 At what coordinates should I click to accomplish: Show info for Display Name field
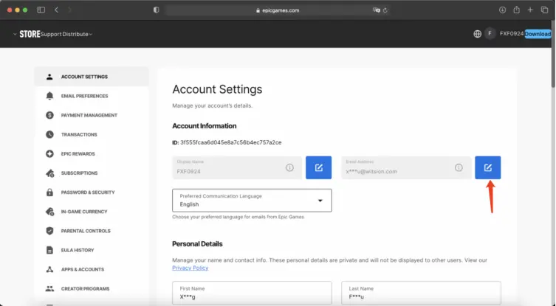click(x=289, y=167)
